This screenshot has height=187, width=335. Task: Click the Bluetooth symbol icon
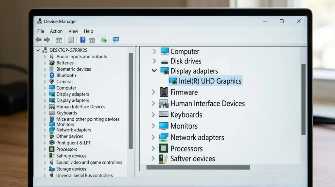pos(52,75)
